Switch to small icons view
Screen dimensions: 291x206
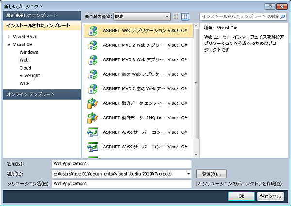[x=177, y=16]
